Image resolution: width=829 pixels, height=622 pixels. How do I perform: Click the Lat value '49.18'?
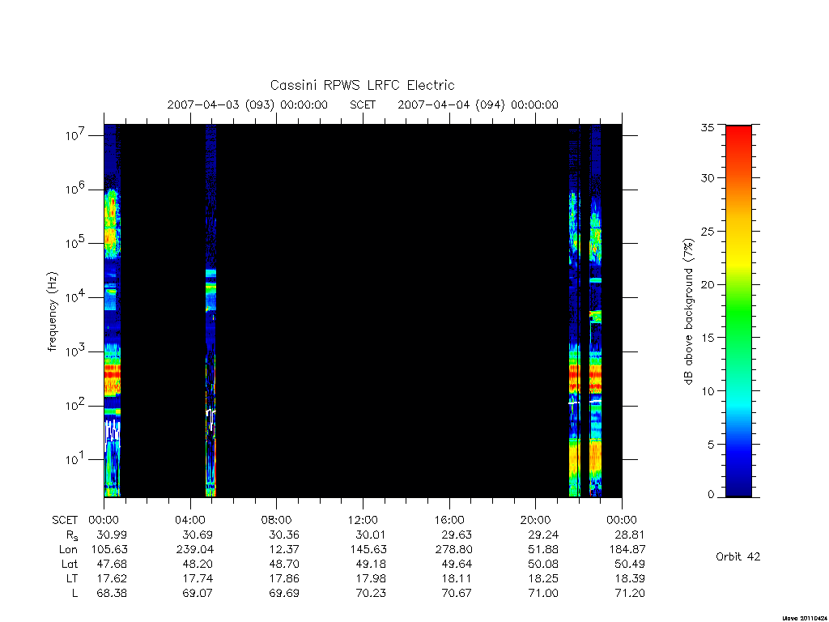click(371, 564)
